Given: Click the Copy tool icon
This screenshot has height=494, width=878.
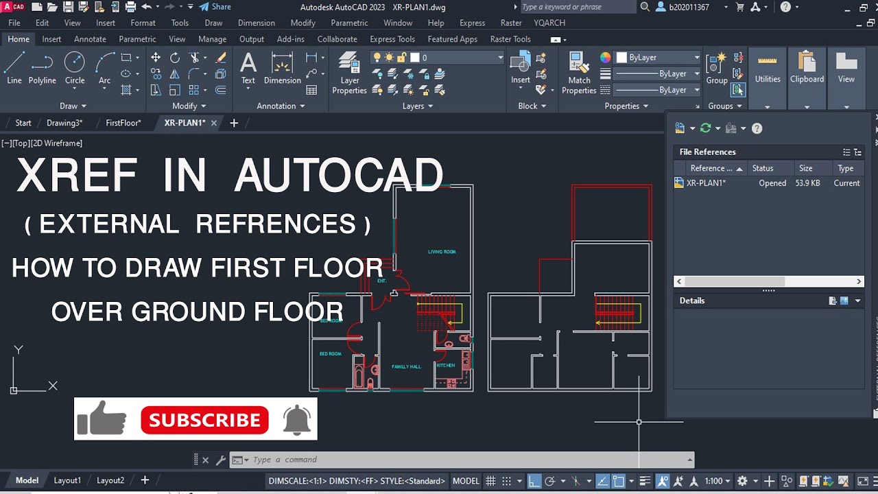Looking at the screenshot, I should pyautogui.click(x=156, y=74).
